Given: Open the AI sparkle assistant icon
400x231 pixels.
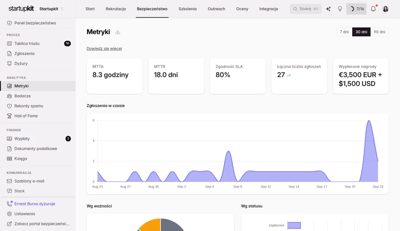Looking at the screenshot, I should click(x=328, y=9).
